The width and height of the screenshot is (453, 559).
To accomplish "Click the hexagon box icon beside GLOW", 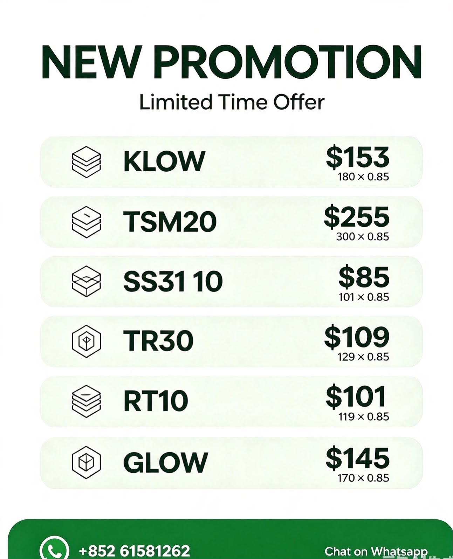I will tap(86, 463).
